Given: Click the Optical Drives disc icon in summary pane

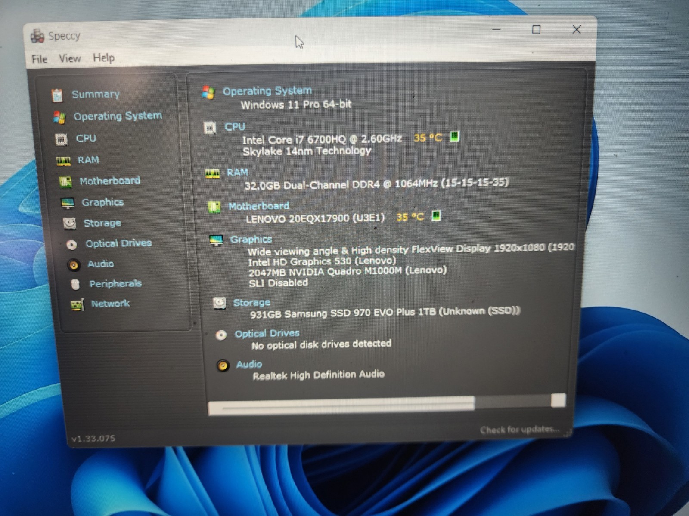Looking at the screenshot, I should click(x=221, y=335).
